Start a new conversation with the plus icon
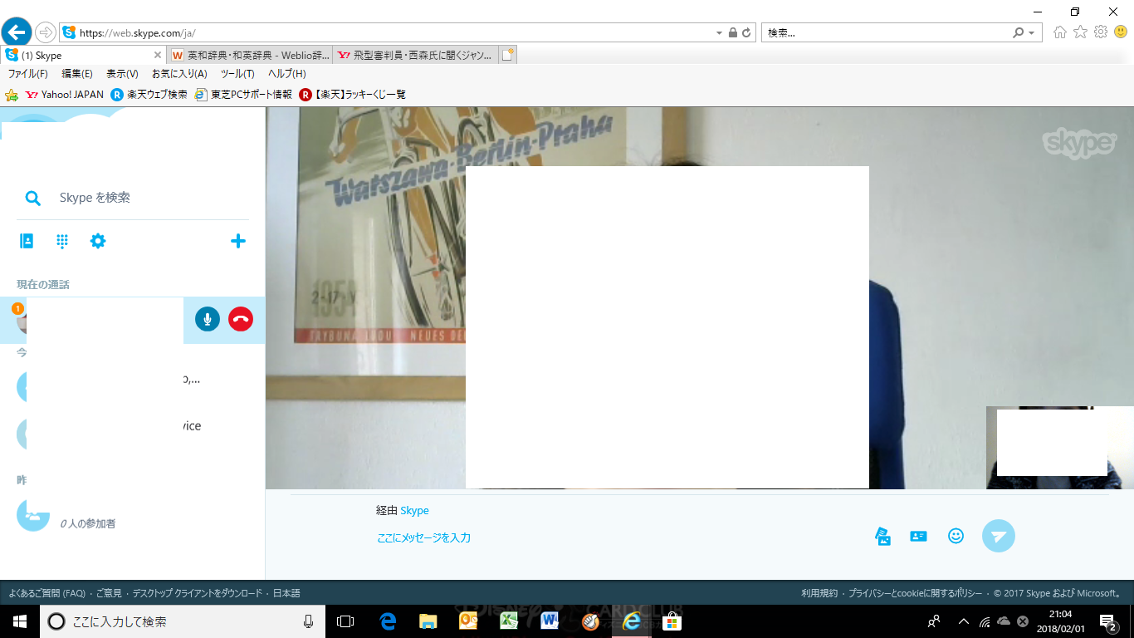1134x638 pixels. coord(238,241)
